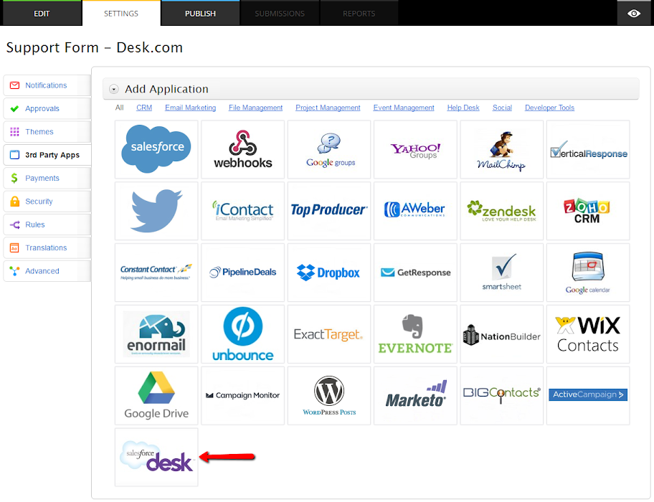Add the Google Calendar application
Screen dimensions: 654x502
[588, 273]
